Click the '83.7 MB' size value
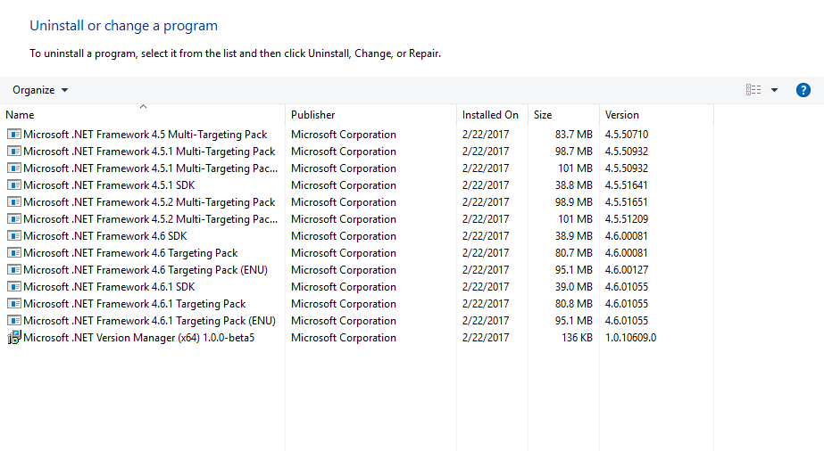Screen dimensions: 824x451 pos(573,135)
